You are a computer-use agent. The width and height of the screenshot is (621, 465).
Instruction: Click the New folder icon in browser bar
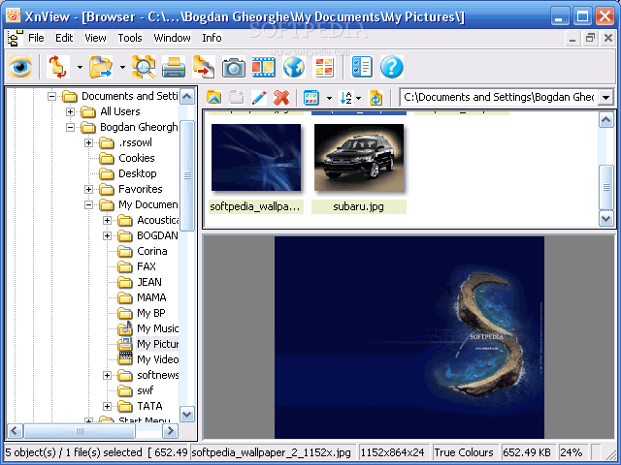237,97
